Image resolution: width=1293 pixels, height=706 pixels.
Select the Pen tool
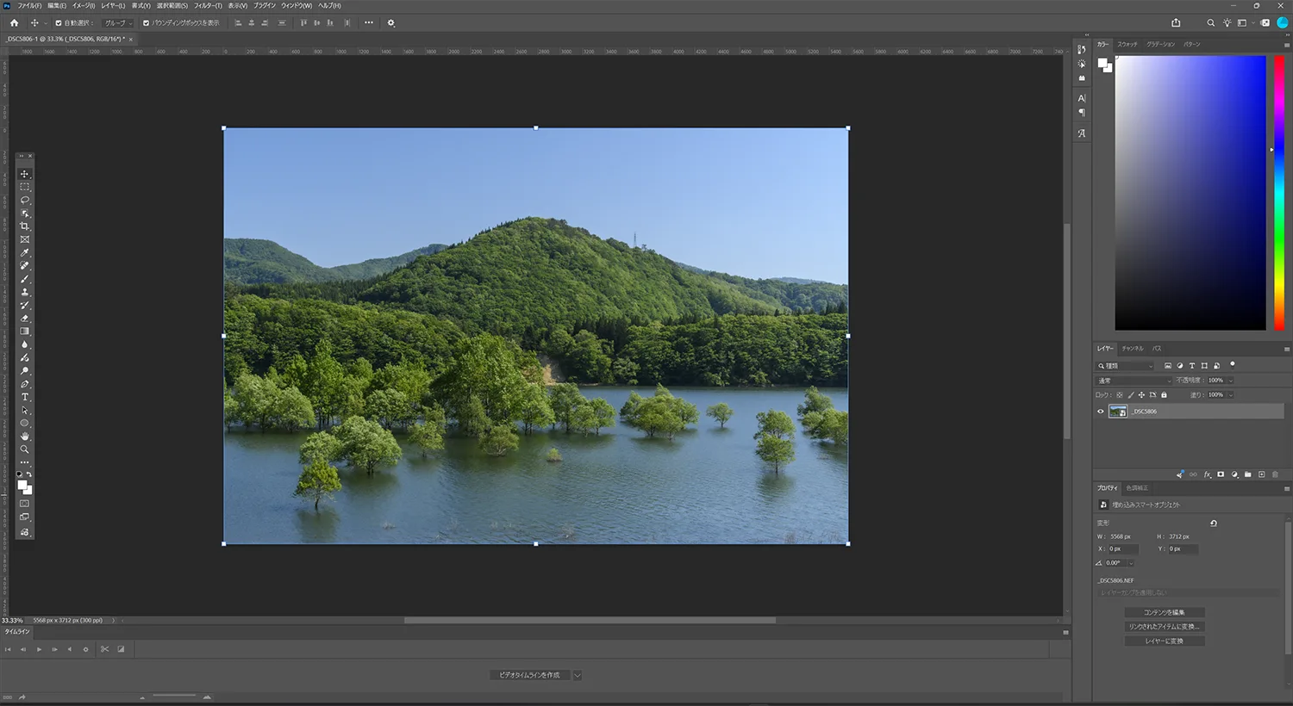point(24,384)
